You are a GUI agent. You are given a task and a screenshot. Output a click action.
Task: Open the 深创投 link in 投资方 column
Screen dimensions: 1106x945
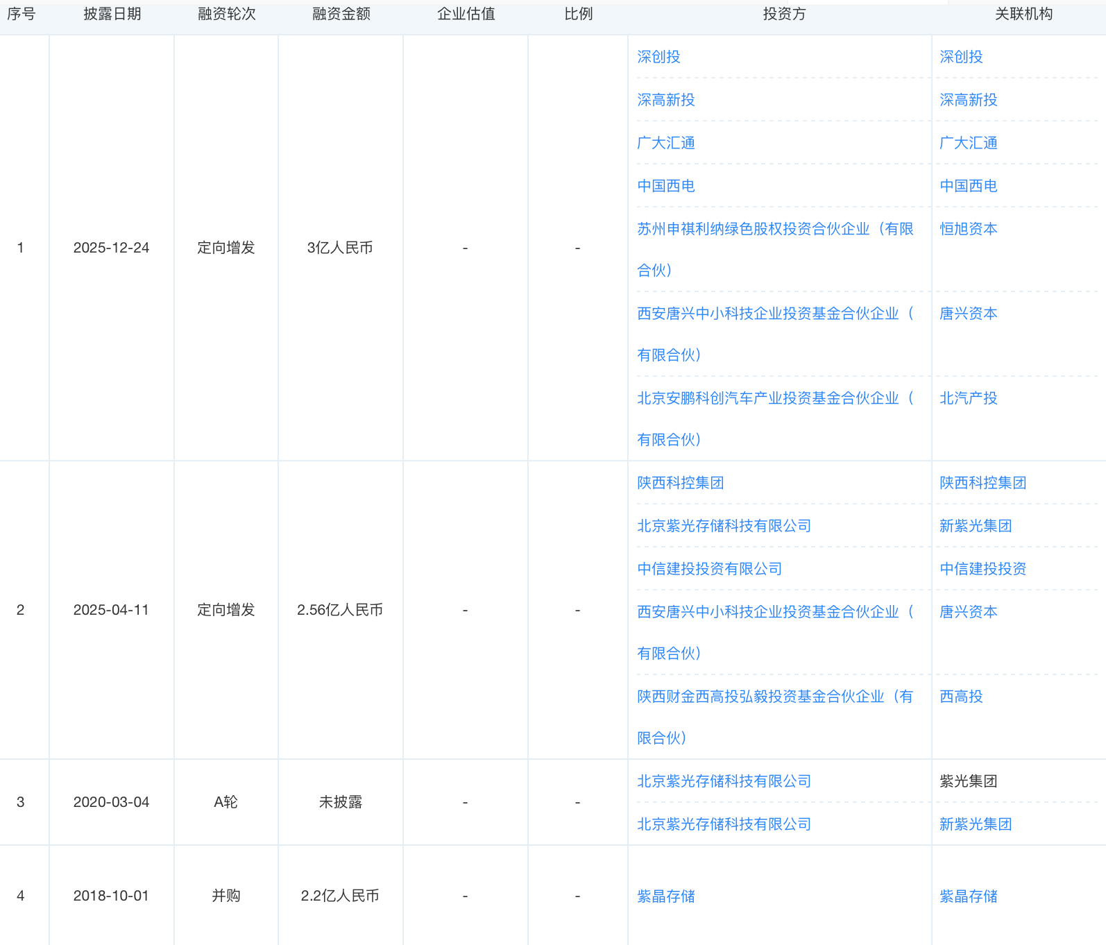click(658, 57)
